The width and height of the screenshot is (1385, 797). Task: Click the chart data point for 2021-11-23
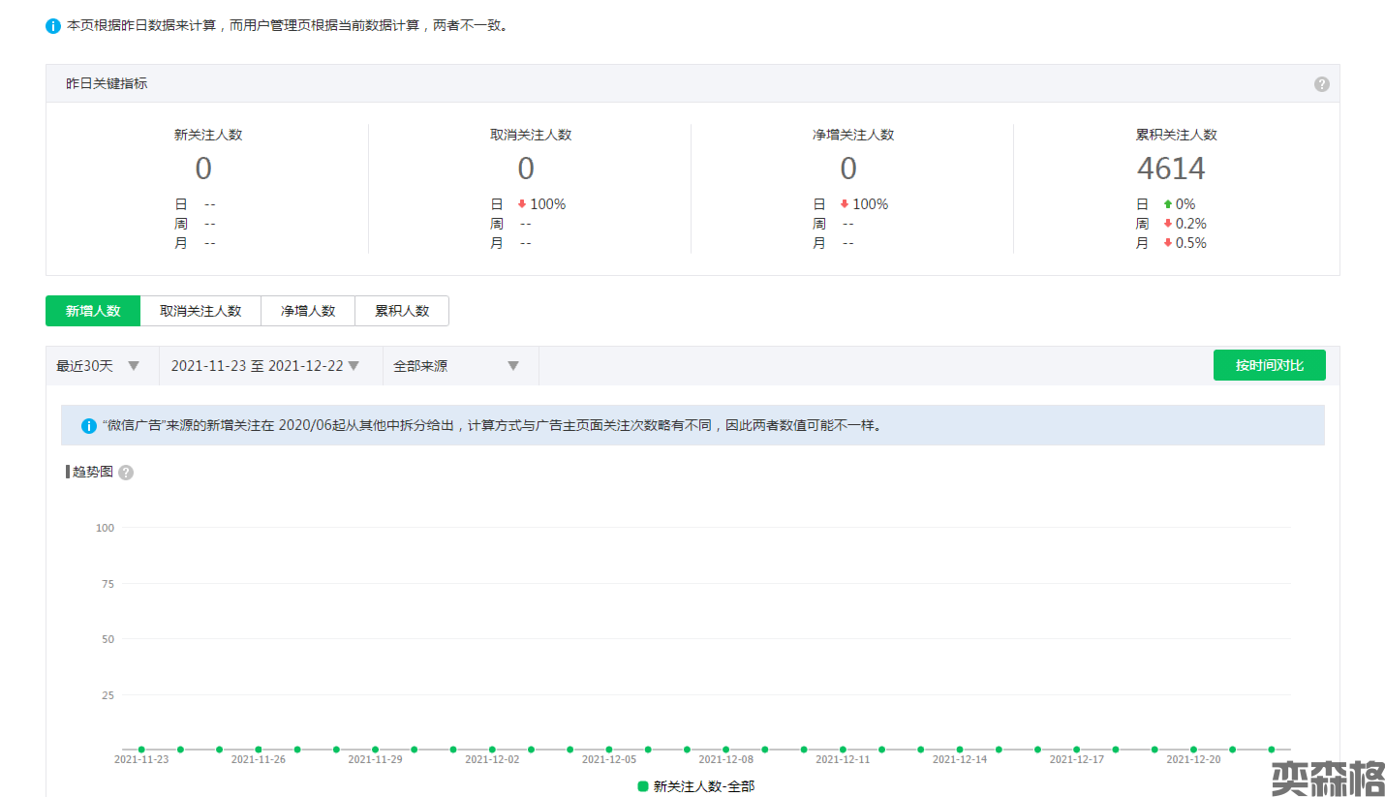click(141, 750)
